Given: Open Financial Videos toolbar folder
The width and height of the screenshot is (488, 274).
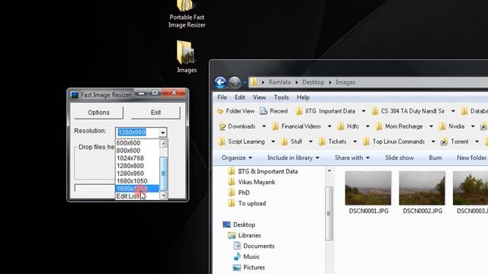Looking at the screenshot, I should point(296,126).
